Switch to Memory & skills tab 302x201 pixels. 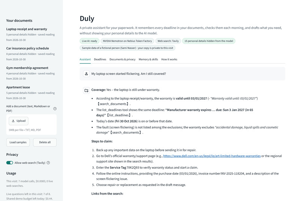(148, 59)
